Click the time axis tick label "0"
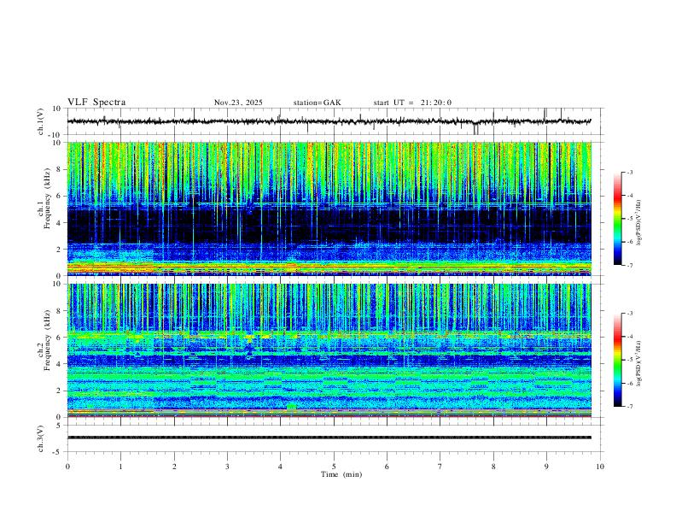 click(67, 467)
